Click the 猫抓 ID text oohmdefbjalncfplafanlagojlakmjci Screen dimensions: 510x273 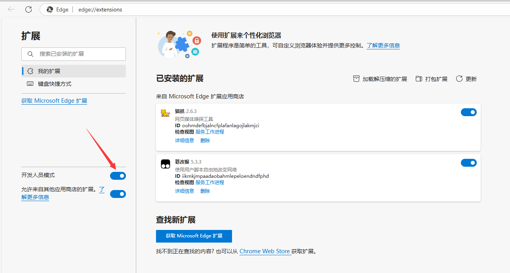click(x=221, y=125)
